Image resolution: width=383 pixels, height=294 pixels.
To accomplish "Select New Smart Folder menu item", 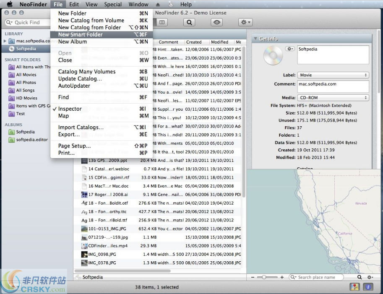I will tap(102, 35).
